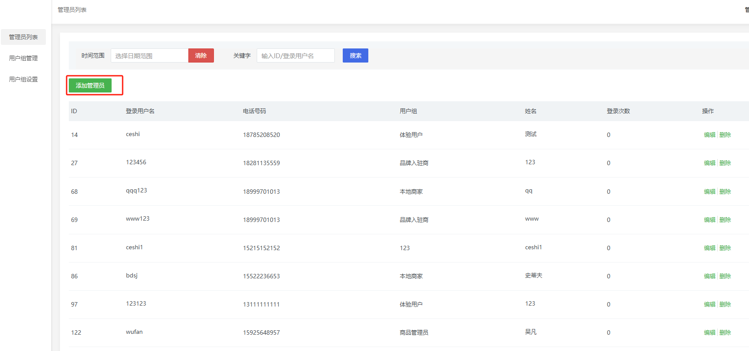This screenshot has height=351, width=749.
Task: Edit the user with ID 27
Action: (709, 163)
